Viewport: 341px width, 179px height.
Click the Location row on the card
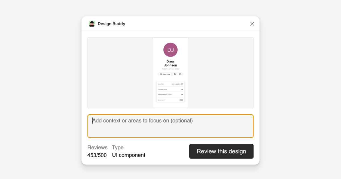170,84
